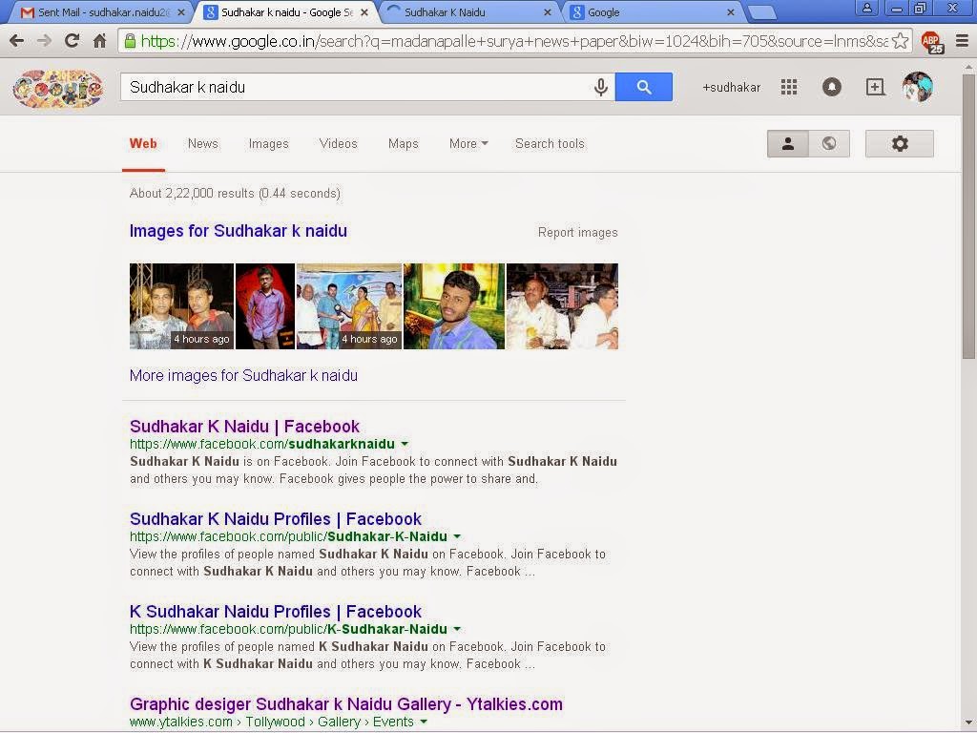Click the browser address bar URL
Screen dimensions: 977x733
(514, 41)
